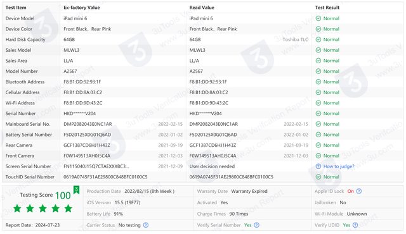Click help icon beside Carrier Status

[146, 225]
